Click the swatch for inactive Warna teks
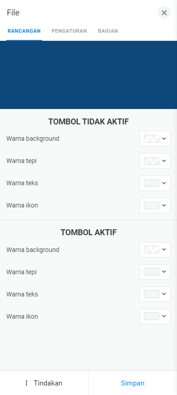 152,183
